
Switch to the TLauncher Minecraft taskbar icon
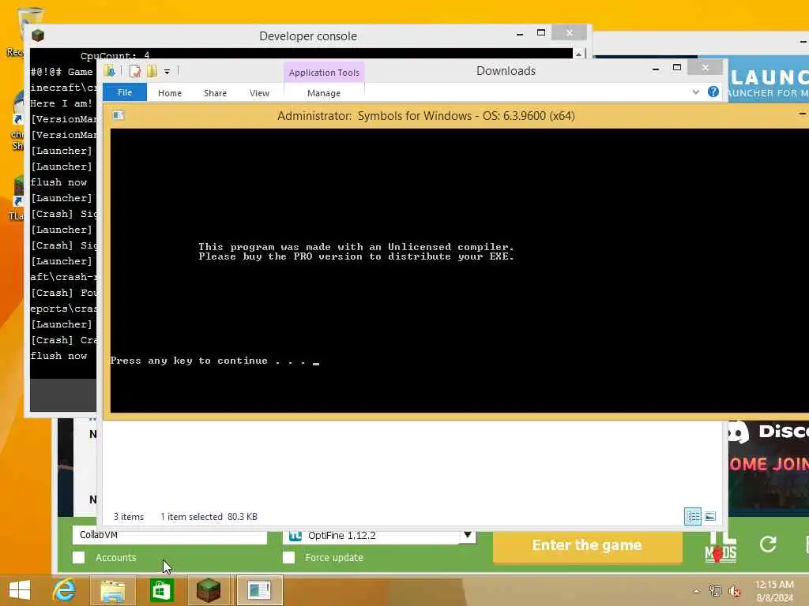pyautogui.click(x=209, y=590)
